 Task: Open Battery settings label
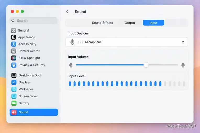[24, 103]
